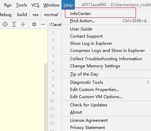
Task: Close the open Help menu
Action: (68, 5)
